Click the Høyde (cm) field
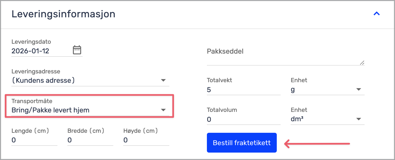Viewport: 395px width, 160px height. pos(146,140)
